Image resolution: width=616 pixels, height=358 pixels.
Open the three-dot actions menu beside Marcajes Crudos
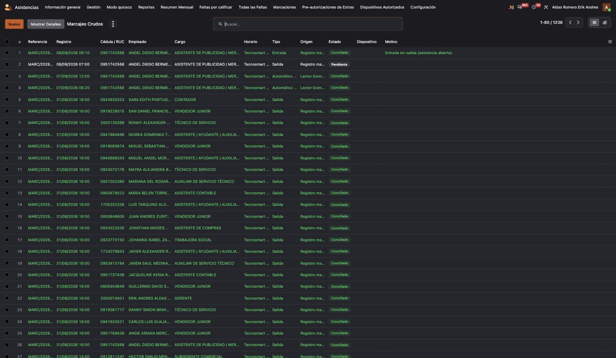pos(113,24)
